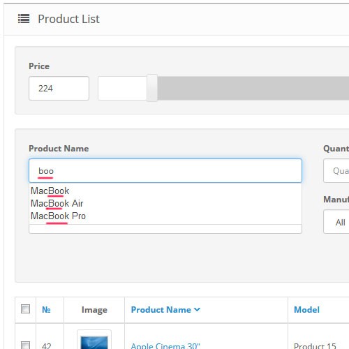349x349 pixels.
Task: Click the Image column header
Action: pos(94,310)
